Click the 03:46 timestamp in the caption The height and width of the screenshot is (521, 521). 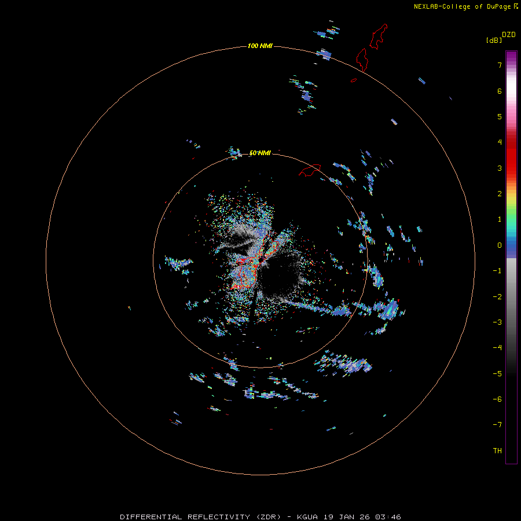coord(388,517)
